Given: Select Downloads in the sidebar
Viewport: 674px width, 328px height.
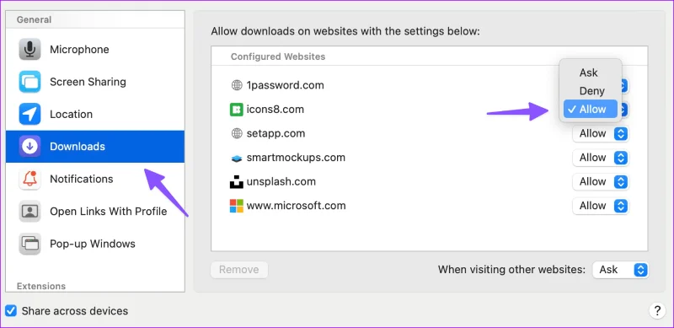Looking at the screenshot, I should (x=95, y=147).
